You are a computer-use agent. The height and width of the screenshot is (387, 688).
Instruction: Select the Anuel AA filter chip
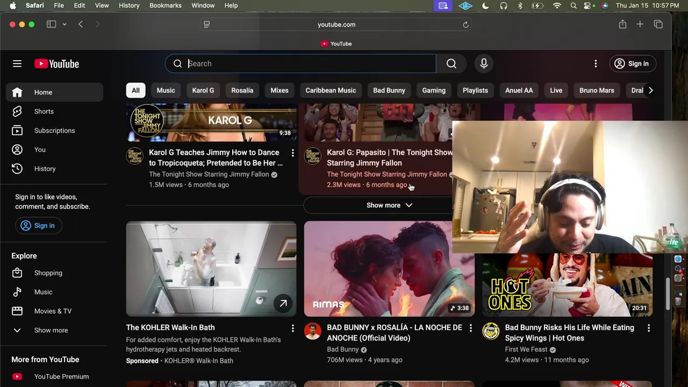tap(519, 90)
